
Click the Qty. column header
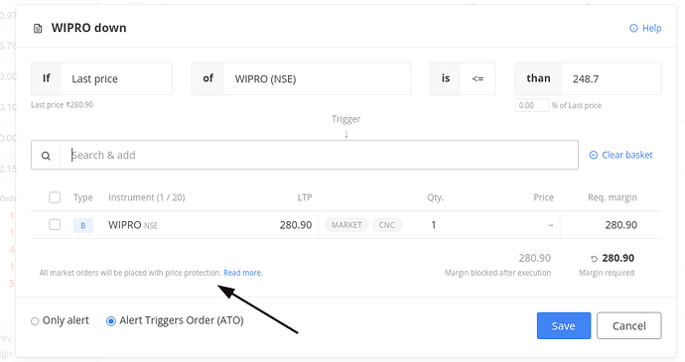(x=435, y=197)
